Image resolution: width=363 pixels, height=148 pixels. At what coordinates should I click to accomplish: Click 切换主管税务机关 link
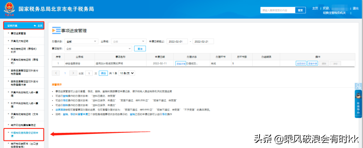334,13
